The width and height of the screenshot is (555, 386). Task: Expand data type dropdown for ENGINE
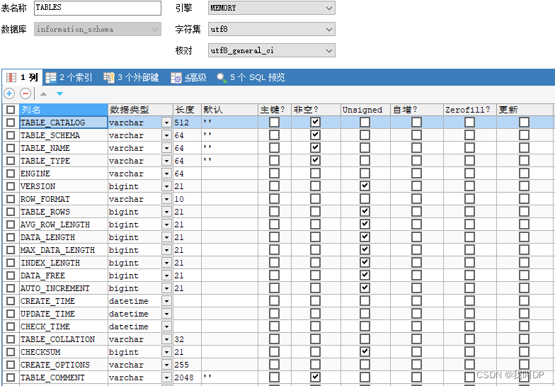(x=166, y=174)
